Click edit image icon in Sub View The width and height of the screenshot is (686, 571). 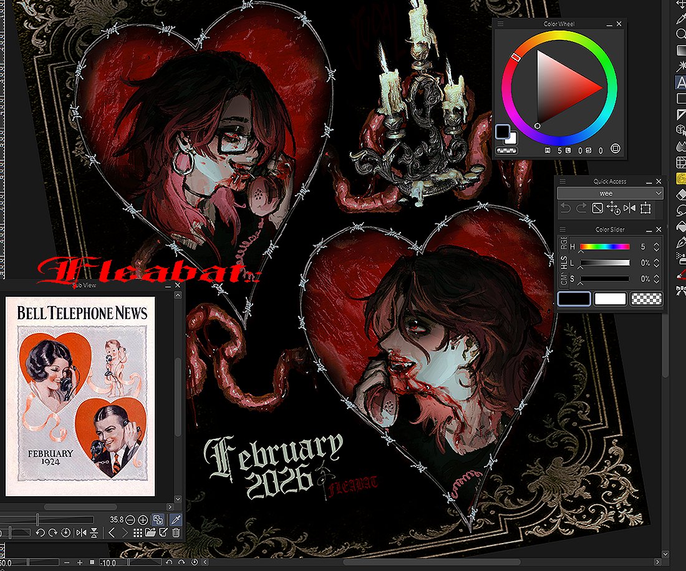[163, 532]
